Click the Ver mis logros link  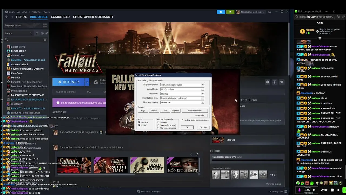(274, 184)
